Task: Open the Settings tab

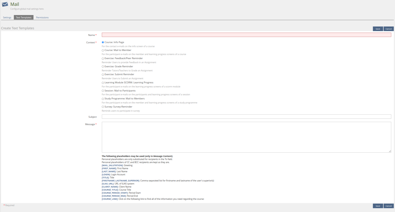Action: point(7,18)
